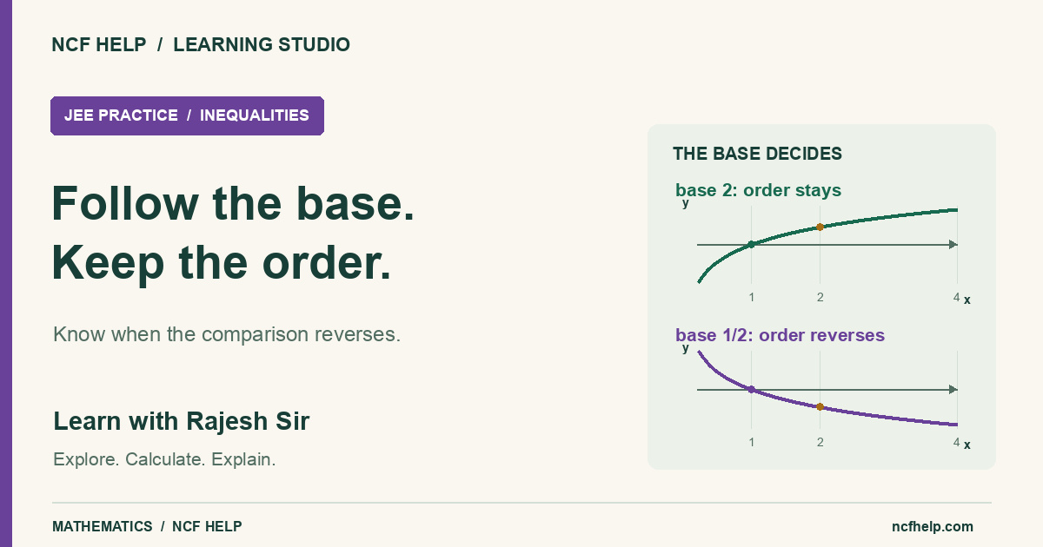This screenshot has height=547, width=1043.
Task: Click 'Learn with Rajesh Sir' text
Action: (182, 421)
